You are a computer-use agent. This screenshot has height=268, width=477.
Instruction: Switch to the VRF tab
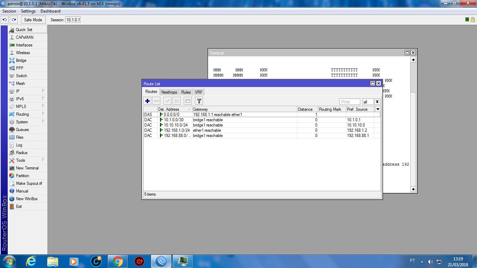click(x=198, y=92)
